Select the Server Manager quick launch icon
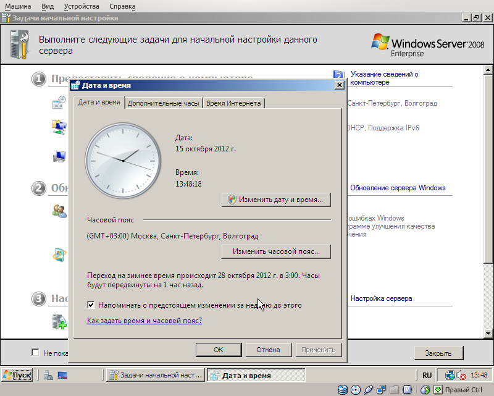This screenshot has width=494, height=396. (48, 375)
